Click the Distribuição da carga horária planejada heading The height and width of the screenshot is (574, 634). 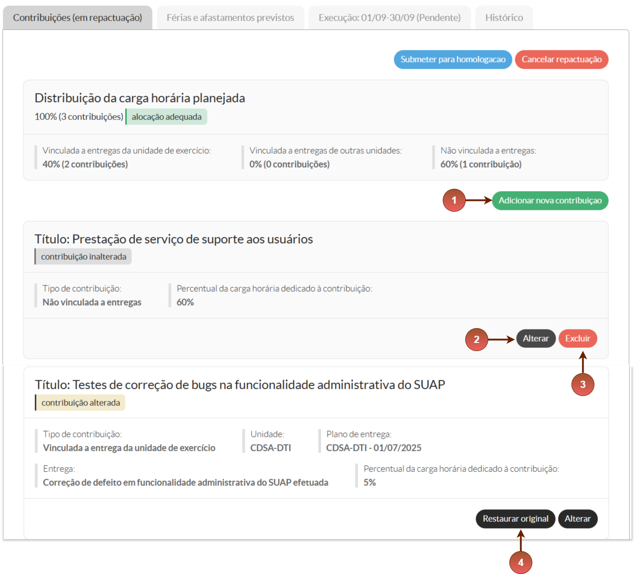tap(140, 98)
